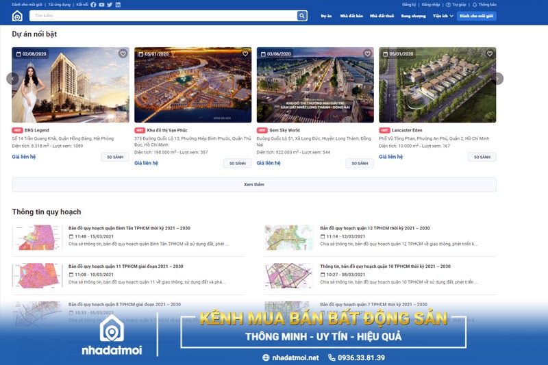Click the Trợ giúp help icon

[x=448, y=5]
